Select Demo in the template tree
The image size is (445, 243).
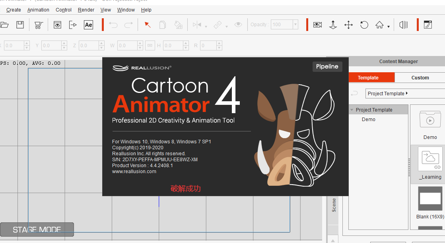[x=368, y=120]
